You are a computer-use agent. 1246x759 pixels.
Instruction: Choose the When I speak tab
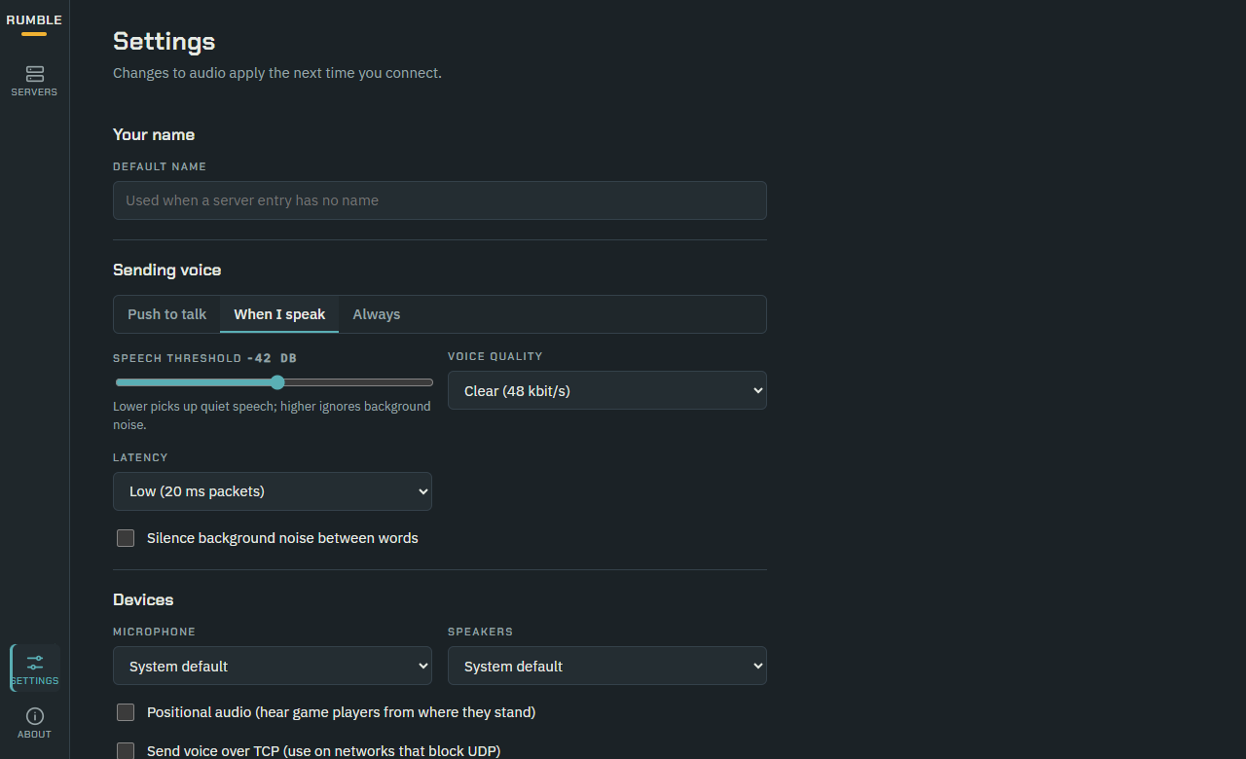pos(279,314)
